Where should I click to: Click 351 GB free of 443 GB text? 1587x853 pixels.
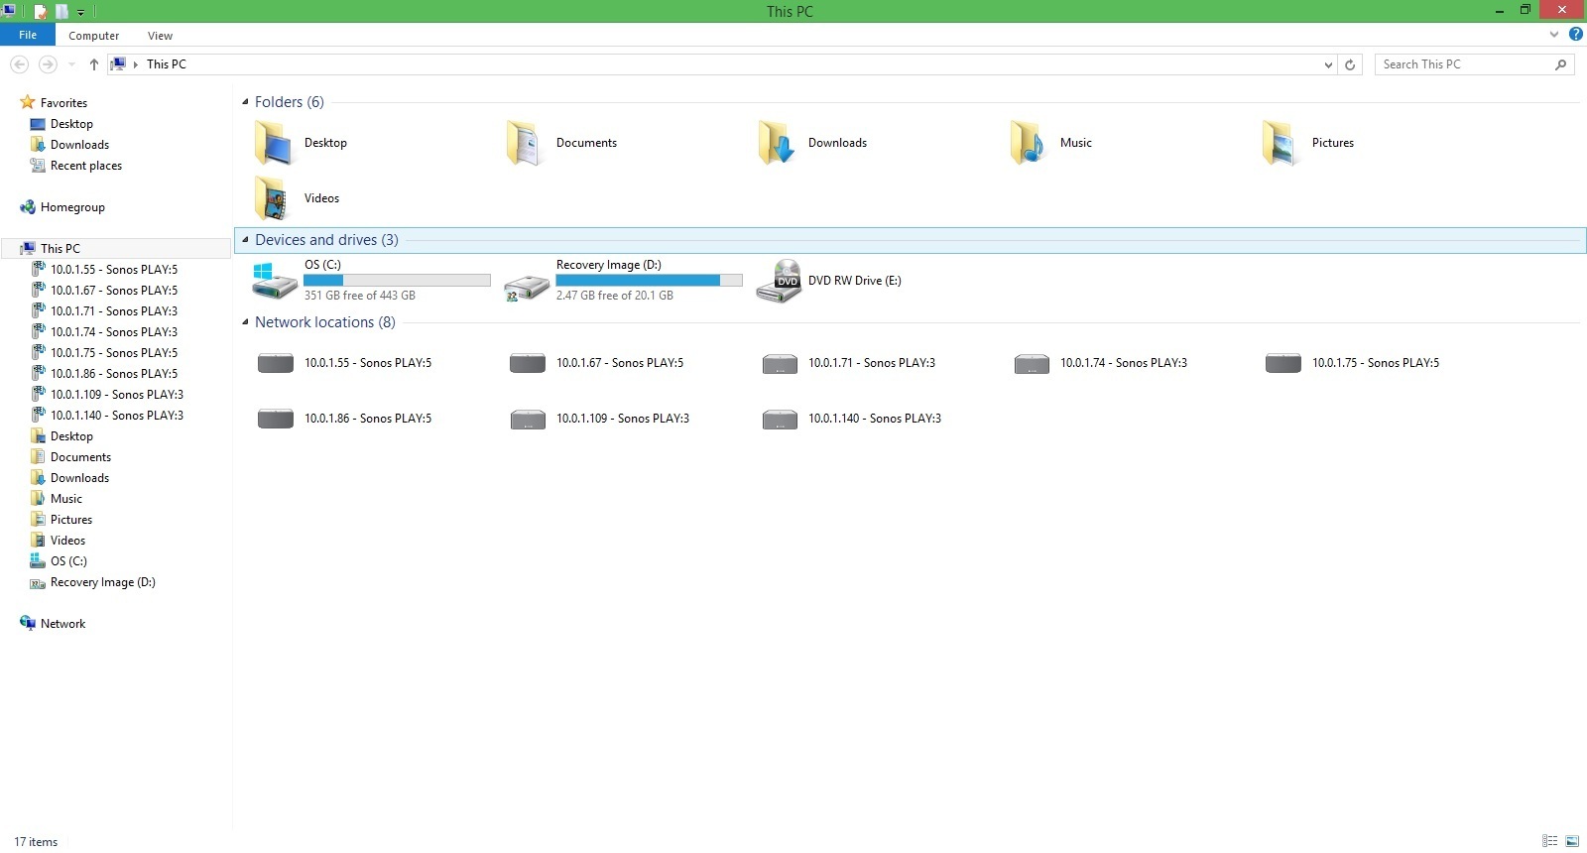coord(360,296)
